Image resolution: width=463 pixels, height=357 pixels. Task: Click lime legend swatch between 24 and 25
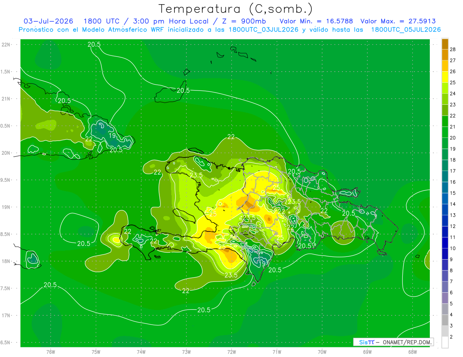[445, 88]
